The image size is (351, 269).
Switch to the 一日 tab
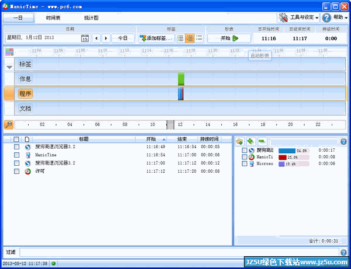[18, 18]
